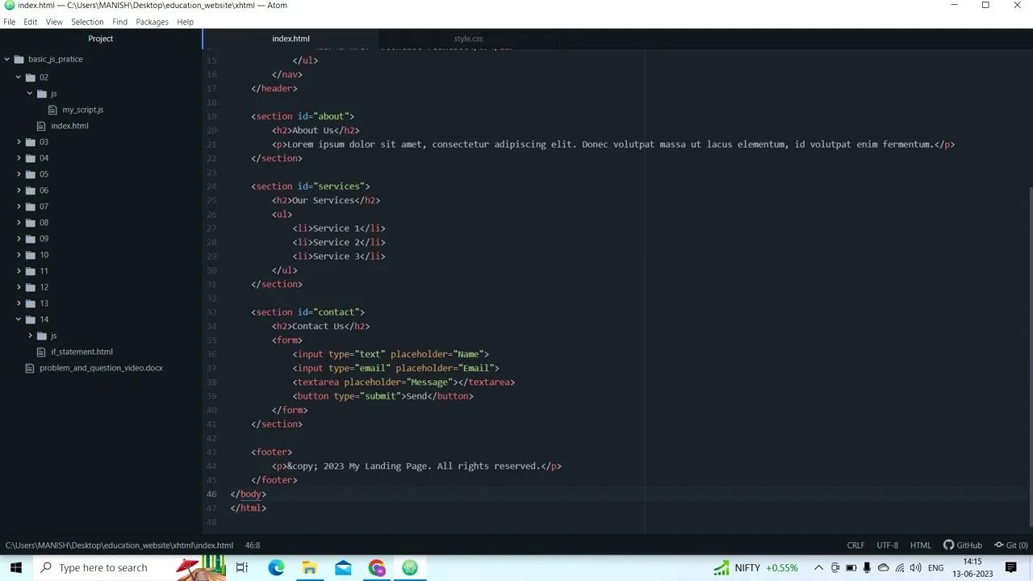Collapse the js folder under 14

(x=30, y=335)
